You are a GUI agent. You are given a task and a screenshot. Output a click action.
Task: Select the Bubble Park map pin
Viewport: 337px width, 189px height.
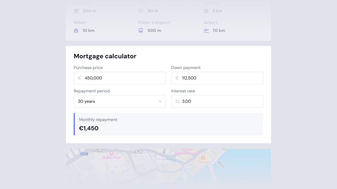pos(111,153)
